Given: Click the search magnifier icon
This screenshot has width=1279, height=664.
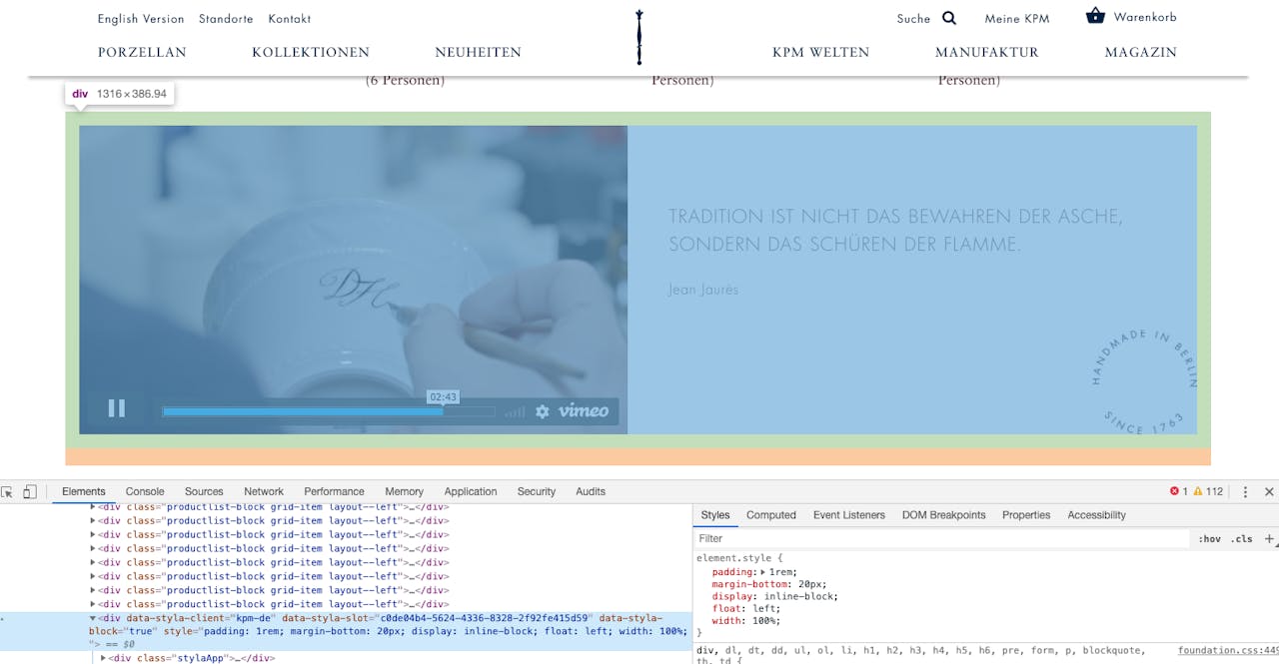Looking at the screenshot, I should coord(949,18).
